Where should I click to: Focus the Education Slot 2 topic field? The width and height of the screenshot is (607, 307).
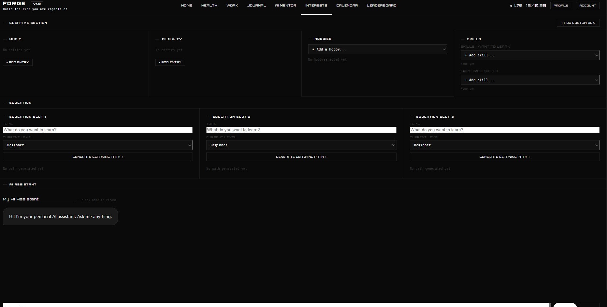[301, 130]
